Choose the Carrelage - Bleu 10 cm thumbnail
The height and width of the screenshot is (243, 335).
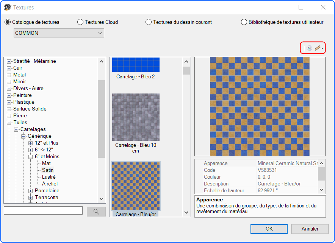coord(136,117)
